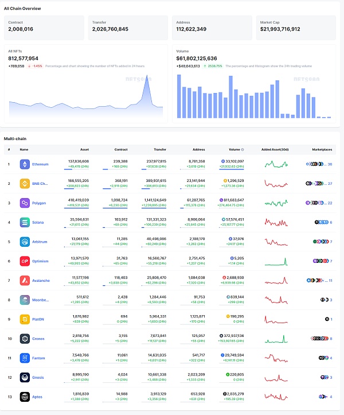Open the Solana chain link
344x415 pixels.
coord(38,222)
